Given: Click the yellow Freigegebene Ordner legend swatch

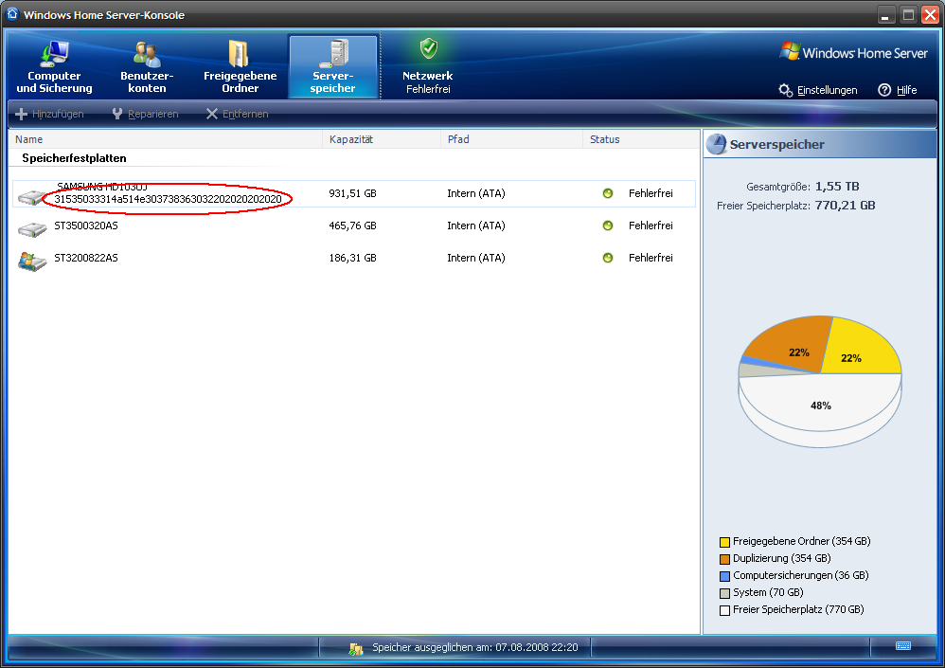Looking at the screenshot, I should pyautogui.click(x=724, y=542).
